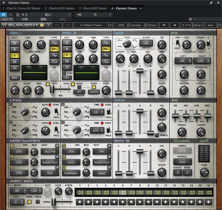Image resolution: width=222 pixels, height=210 pixels.
Task: Switch to Electric200 Stereo tab
Action: coord(60,8)
